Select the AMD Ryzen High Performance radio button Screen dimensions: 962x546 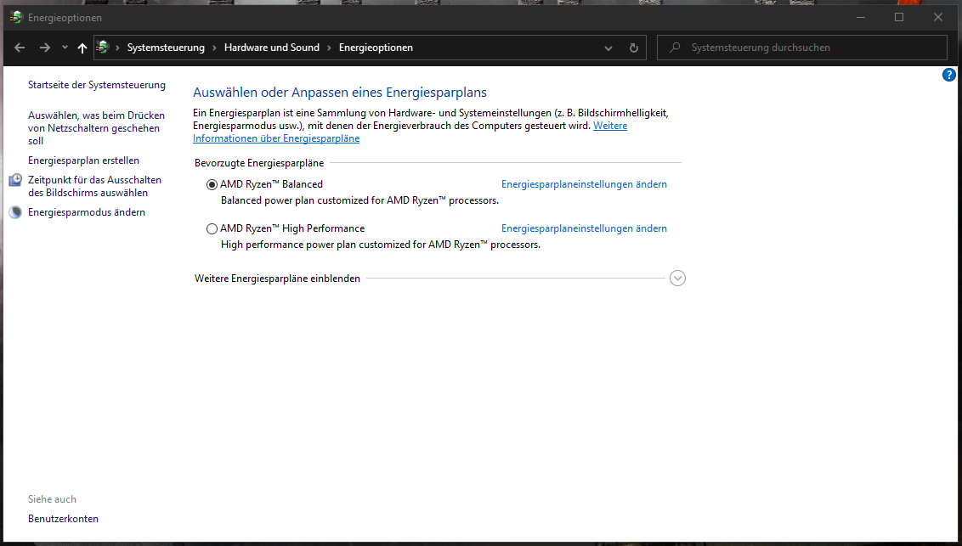[x=212, y=228]
